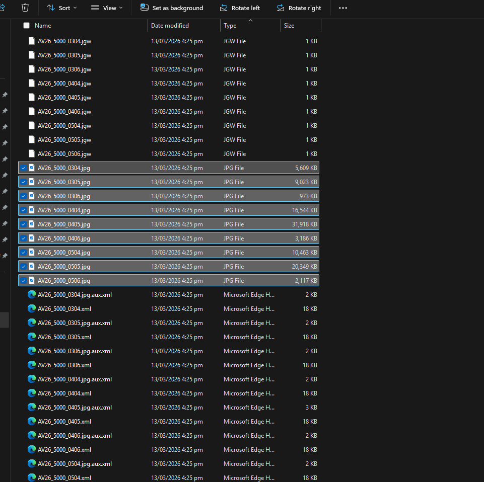This screenshot has width=484, height=482.
Task: Click Edge icon of AV26_5000_0406.xml
Action: point(32,449)
